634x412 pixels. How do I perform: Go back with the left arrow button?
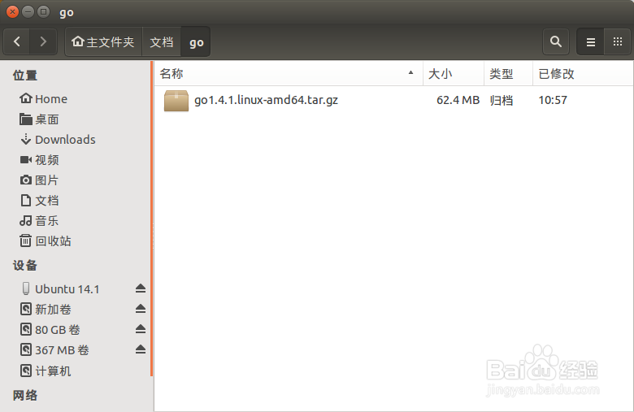coord(16,41)
